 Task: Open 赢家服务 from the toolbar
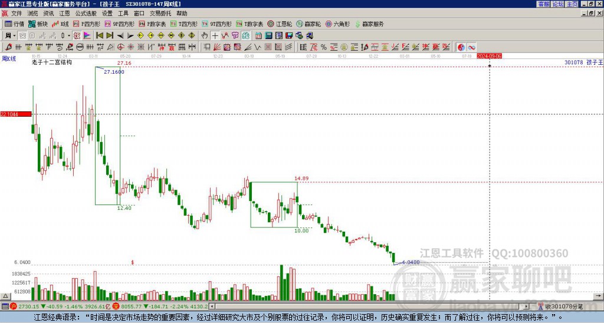[x=369, y=24]
